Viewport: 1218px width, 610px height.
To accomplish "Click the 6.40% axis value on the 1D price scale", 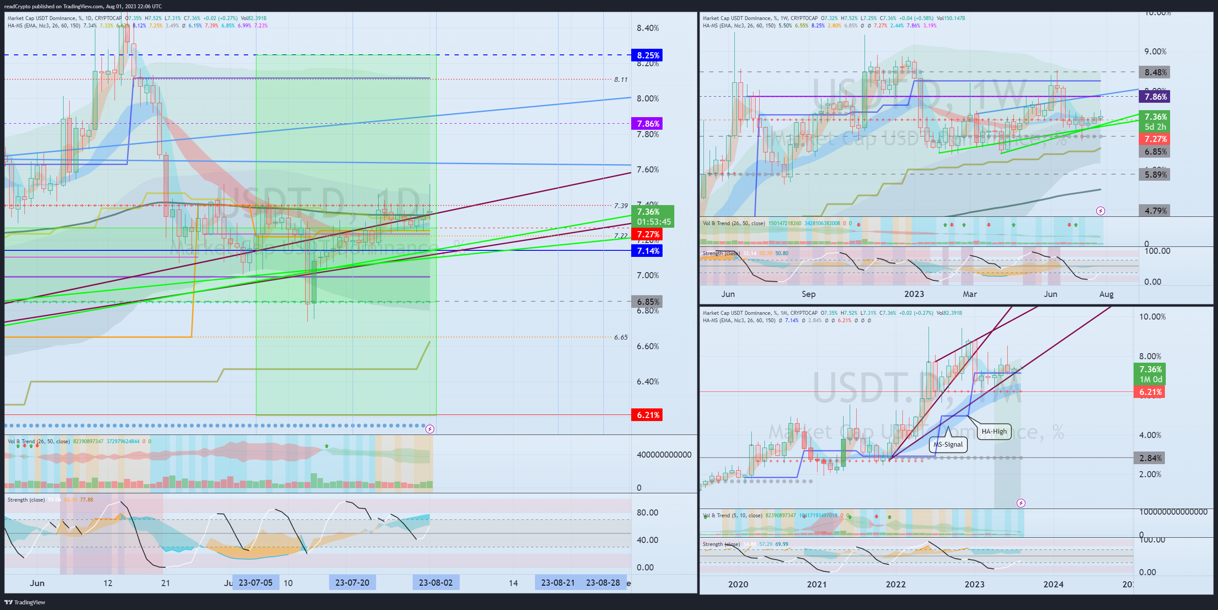I will (x=648, y=381).
